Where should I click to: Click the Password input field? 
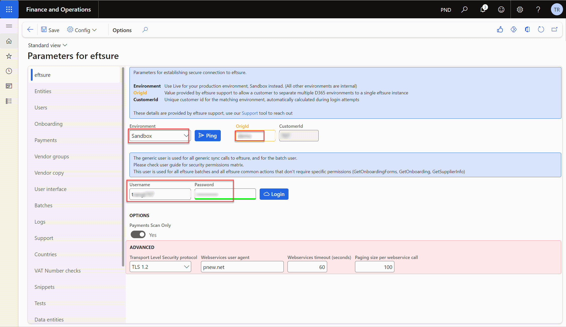(x=225, y=194)
